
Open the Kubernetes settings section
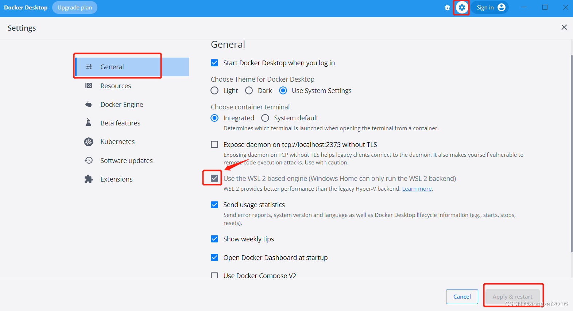[x=132, y=141]
